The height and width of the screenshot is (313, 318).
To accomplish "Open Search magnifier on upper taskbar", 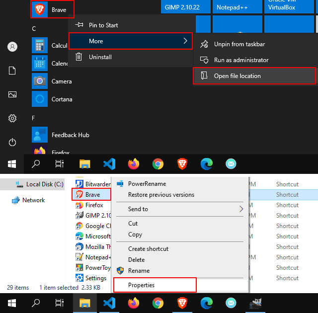I will 36,164.
